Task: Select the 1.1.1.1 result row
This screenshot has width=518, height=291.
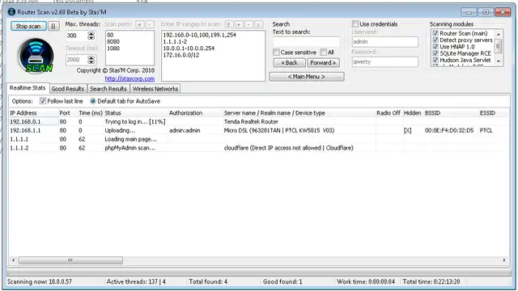Action: click(x=259, y=139)
